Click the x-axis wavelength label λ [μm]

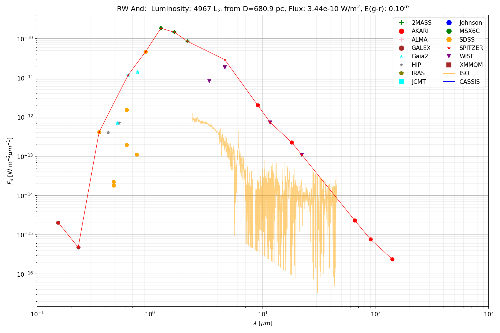[x=262, y=323]
